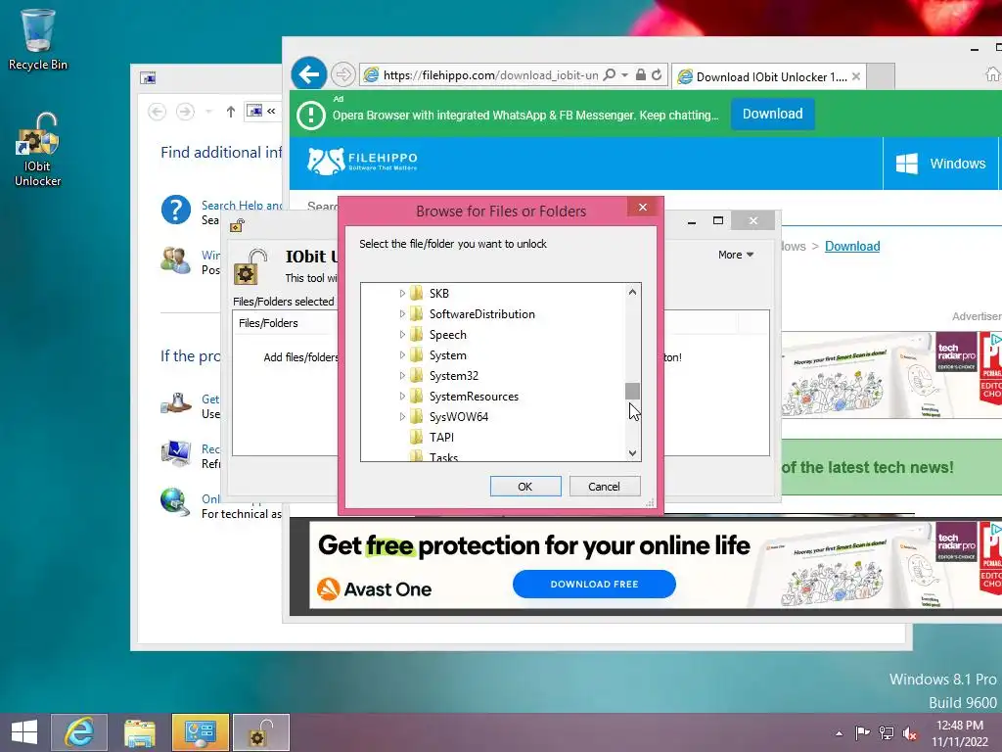
Task: Select the Download IObit Unlocker tab
Action: pos(770,76)
